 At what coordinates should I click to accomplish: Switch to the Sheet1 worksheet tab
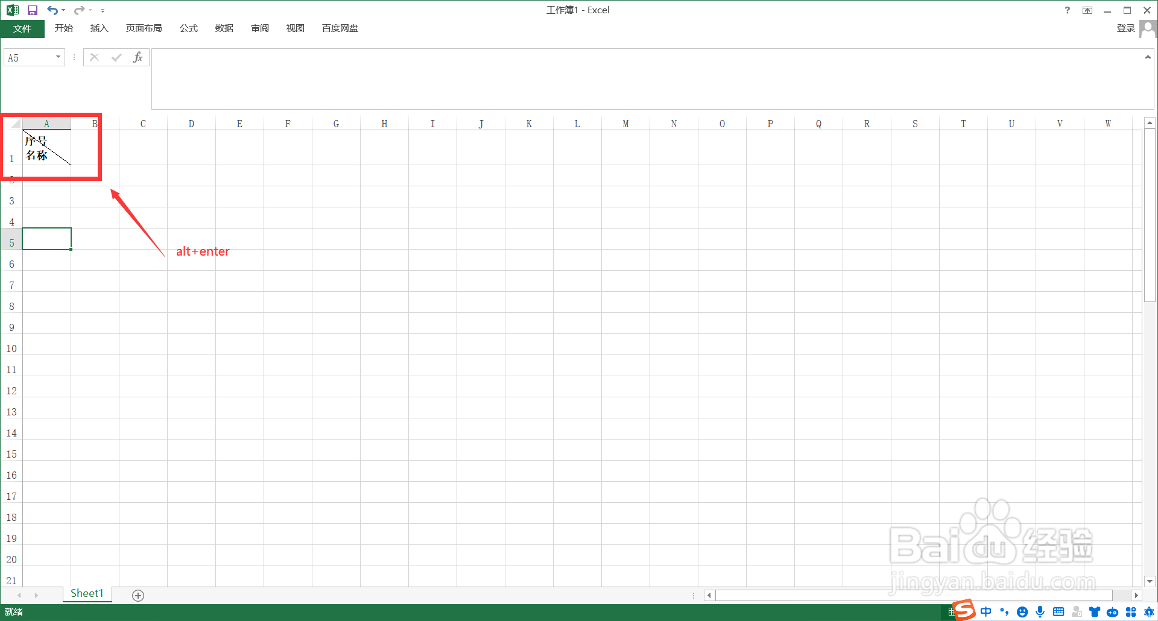87,593
